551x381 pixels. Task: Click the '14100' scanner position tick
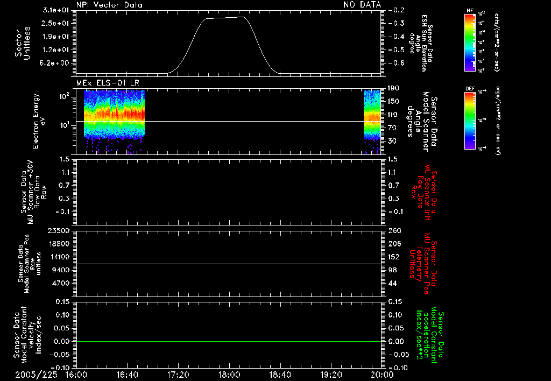coord(59,257)
